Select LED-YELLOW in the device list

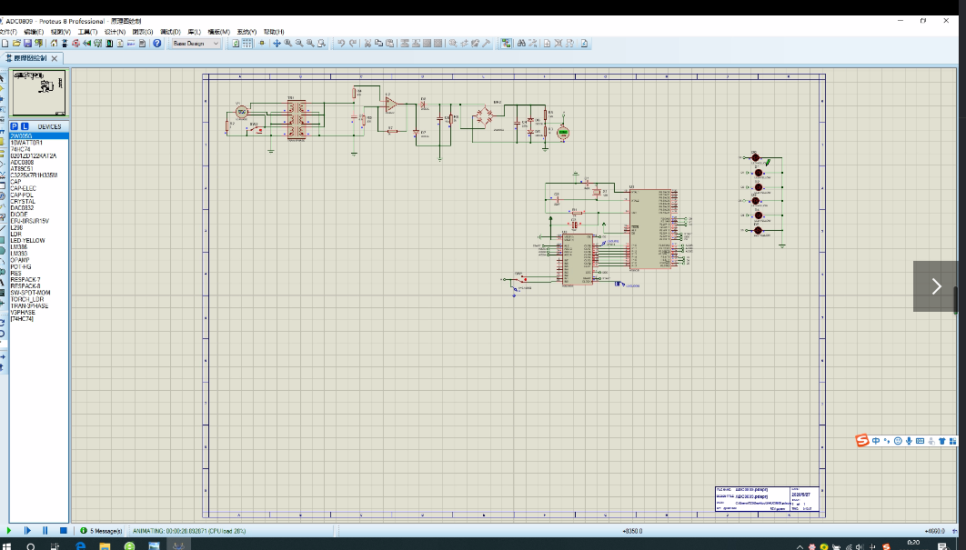tap(39, 241)
